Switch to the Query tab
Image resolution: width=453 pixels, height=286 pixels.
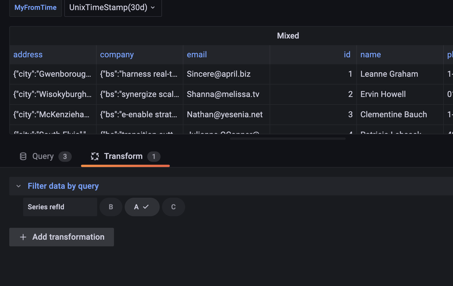(x=43, y=156)
